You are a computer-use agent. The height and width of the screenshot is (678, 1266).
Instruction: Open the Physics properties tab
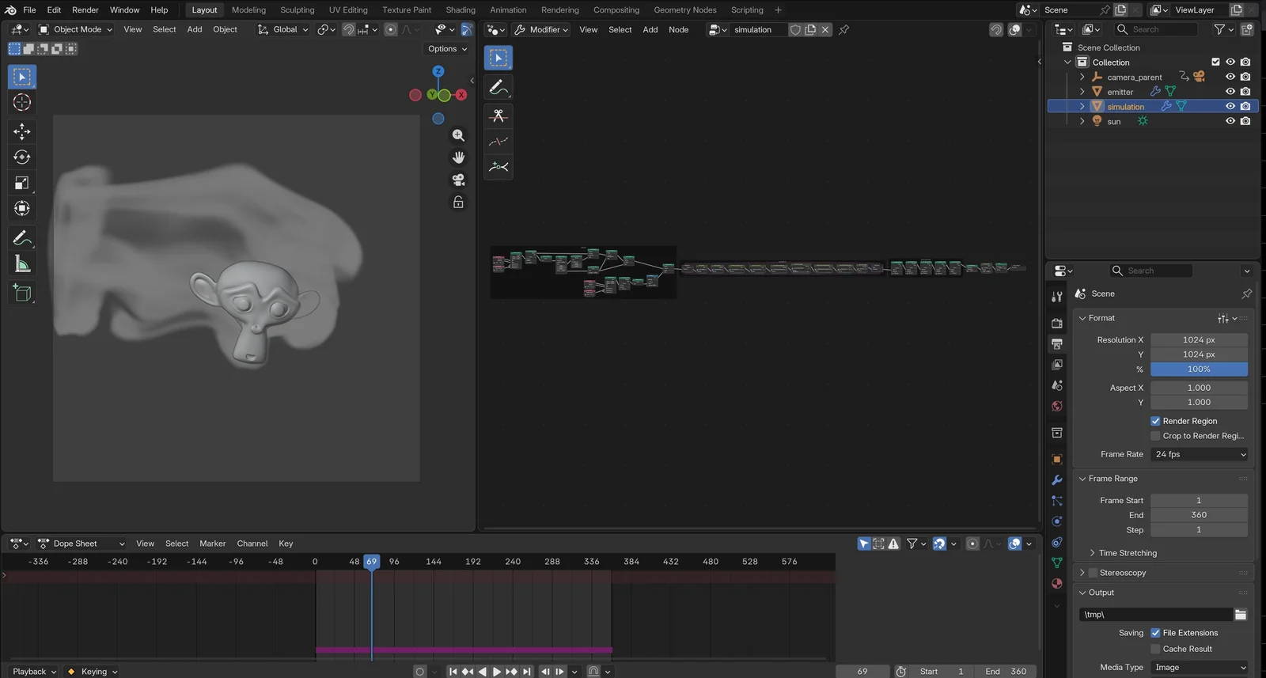1057,521
